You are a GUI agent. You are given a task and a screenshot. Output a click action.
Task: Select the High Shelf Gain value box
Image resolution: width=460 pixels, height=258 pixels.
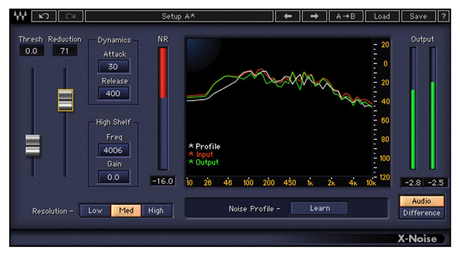113,177
